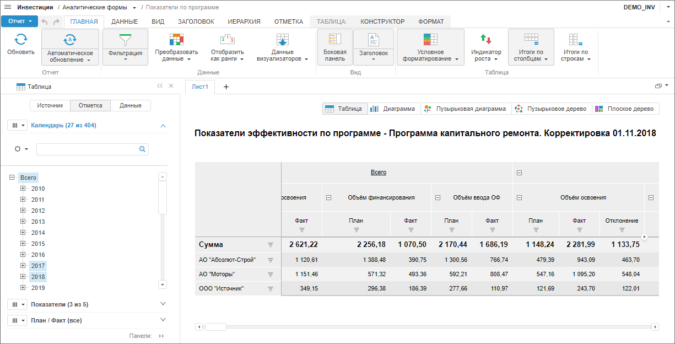Image resolution: width=675 pixels, height=344 pixels.
Task: Click the Обновить refresh icon
Action: pyautogui.click(x=20, y=40)
